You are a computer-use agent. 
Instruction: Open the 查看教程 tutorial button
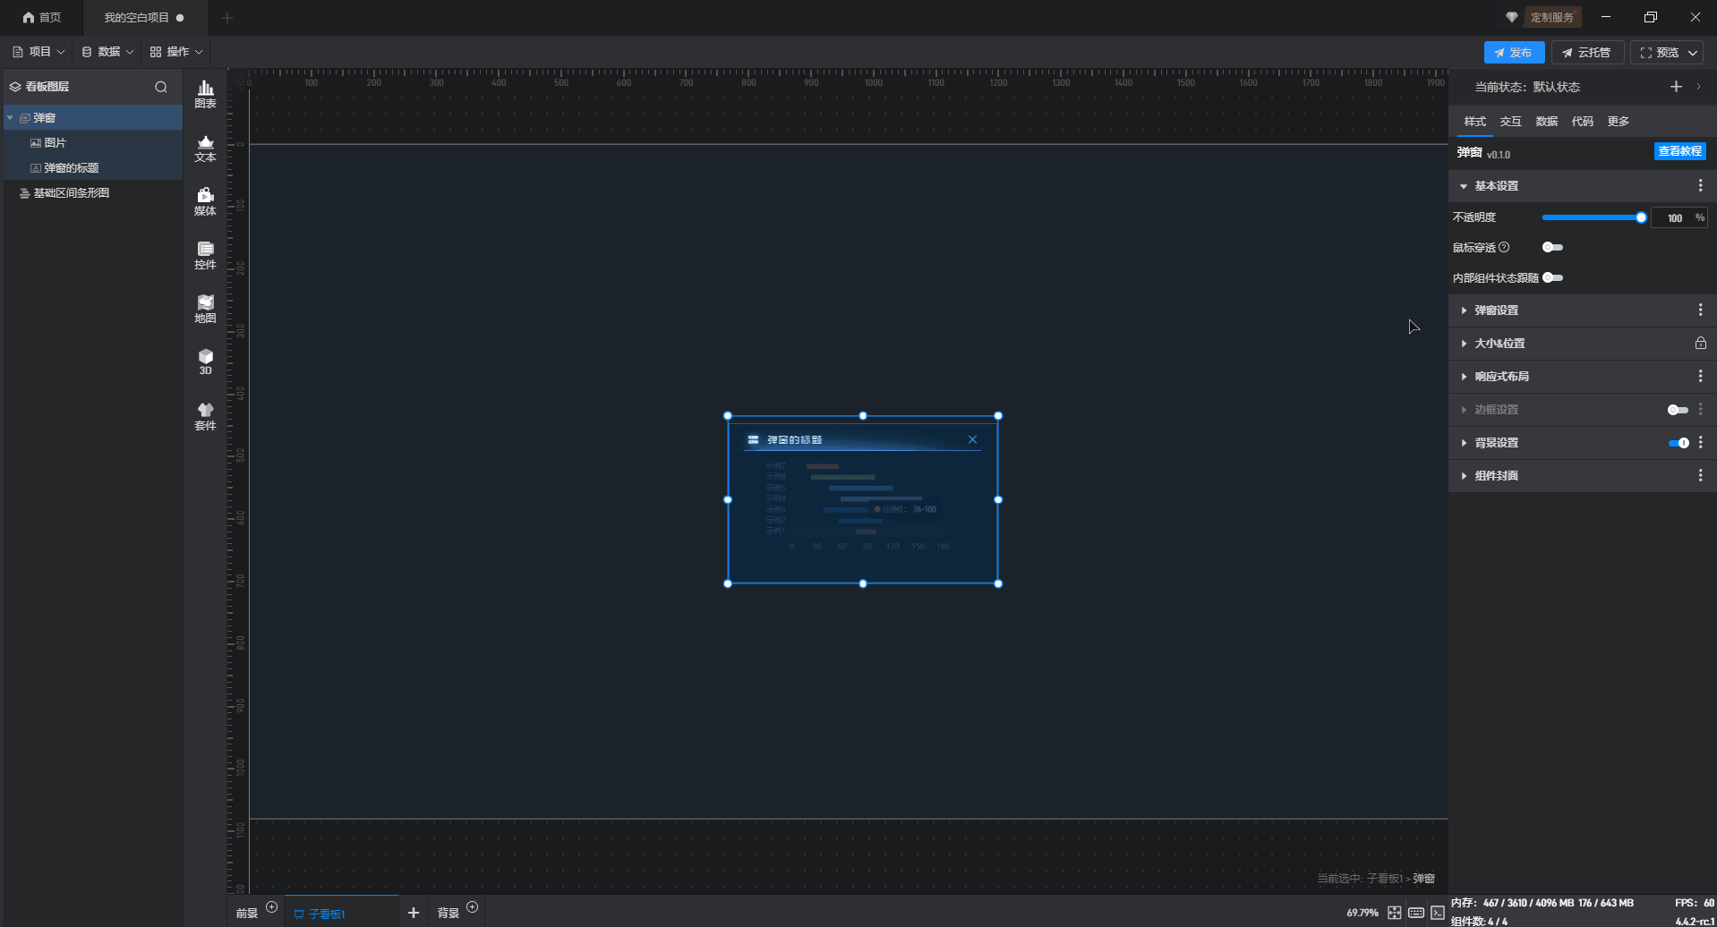coord(1679,151)
